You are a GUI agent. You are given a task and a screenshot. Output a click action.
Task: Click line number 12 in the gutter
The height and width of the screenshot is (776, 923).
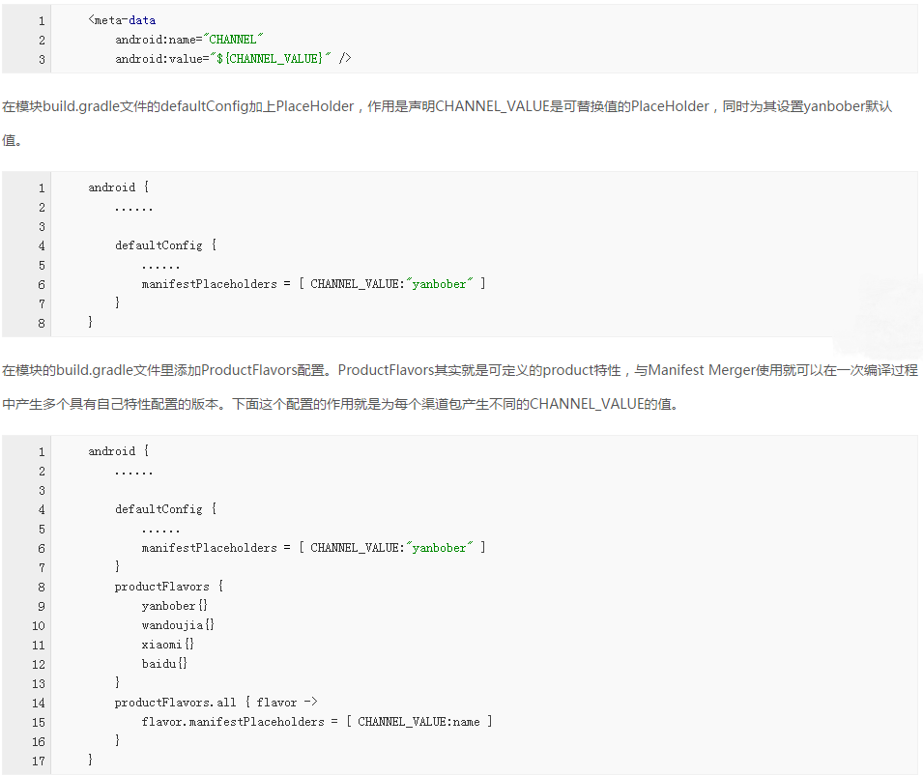click(x=39, y=664)
